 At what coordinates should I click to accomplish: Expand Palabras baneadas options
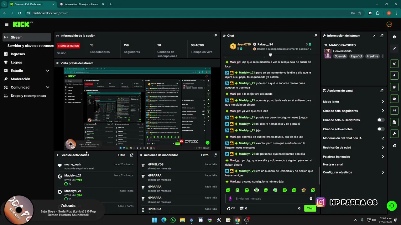(383, 157)
